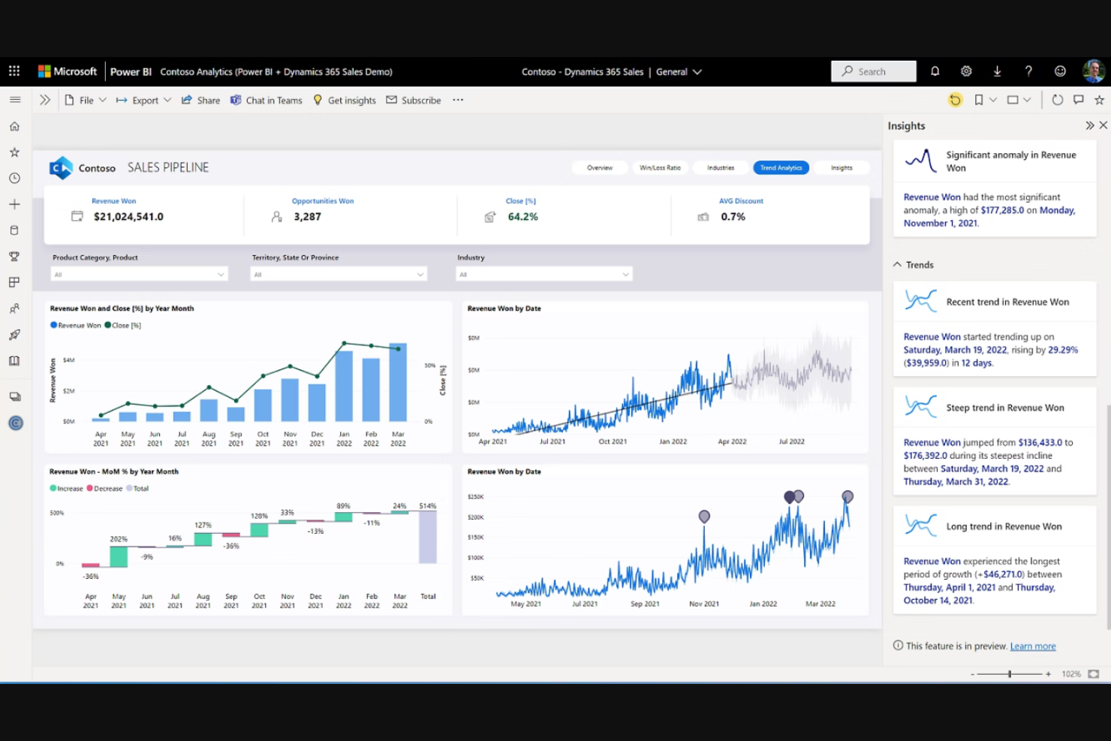Switch to Overview tab
This screenshot has height=741, width=1111.
coord(600,167)
